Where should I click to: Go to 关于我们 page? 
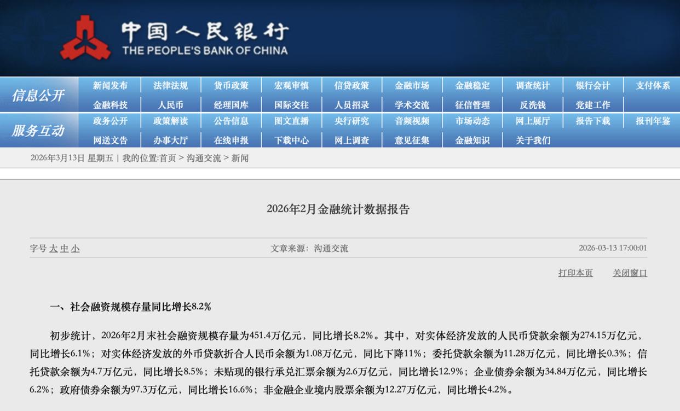click(x=533, y=140)
